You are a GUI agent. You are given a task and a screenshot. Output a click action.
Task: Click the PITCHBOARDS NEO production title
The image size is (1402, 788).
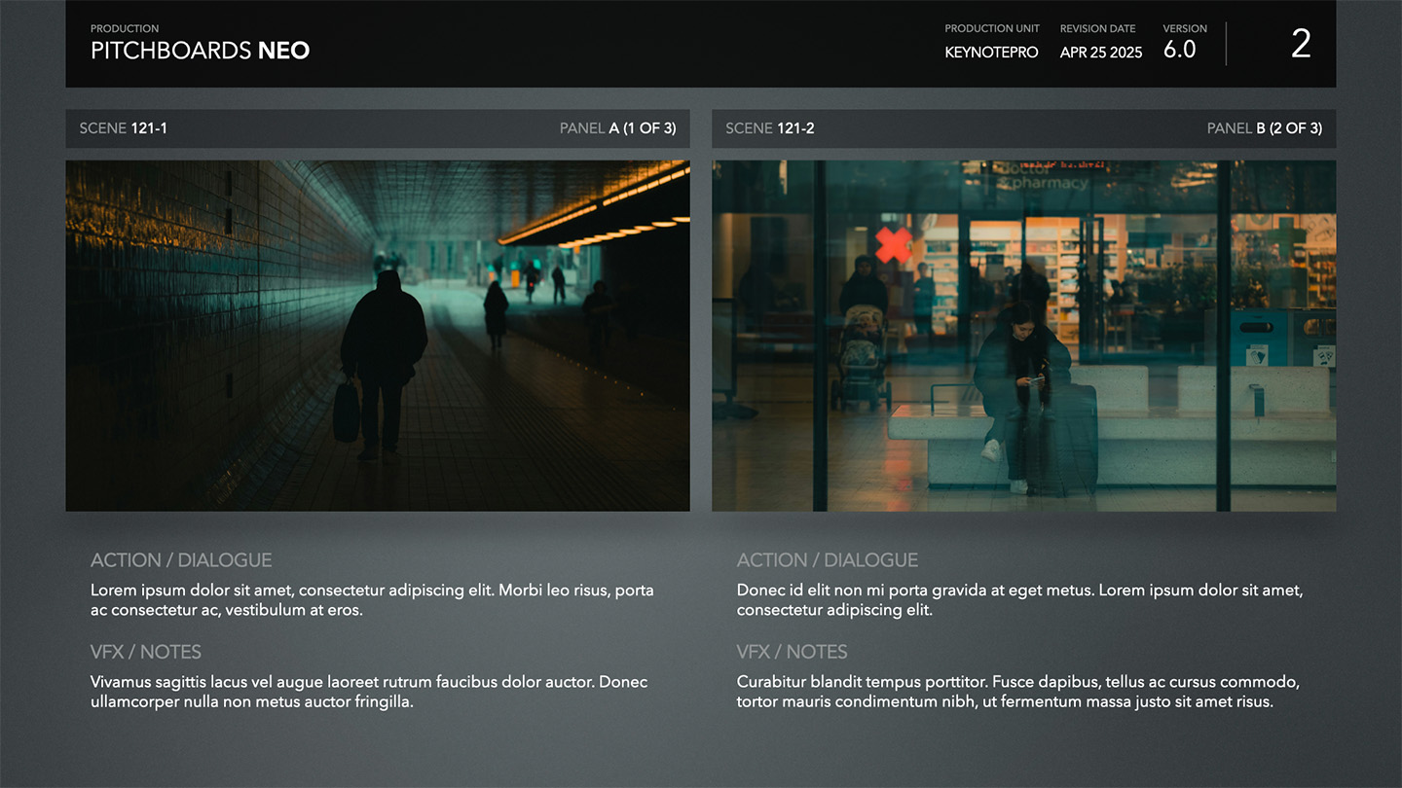[x=200, y=51]
